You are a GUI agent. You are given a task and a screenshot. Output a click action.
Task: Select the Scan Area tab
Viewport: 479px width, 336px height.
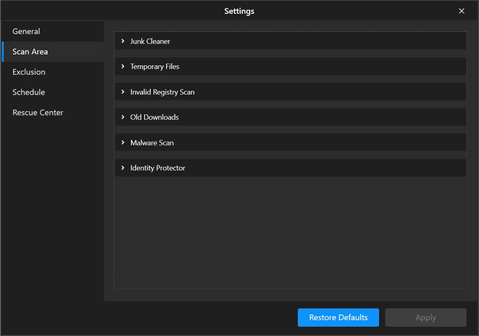(x=30, y=52)
